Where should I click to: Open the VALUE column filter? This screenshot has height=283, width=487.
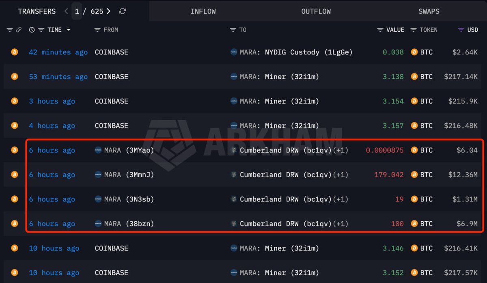[x=380, y=30]
